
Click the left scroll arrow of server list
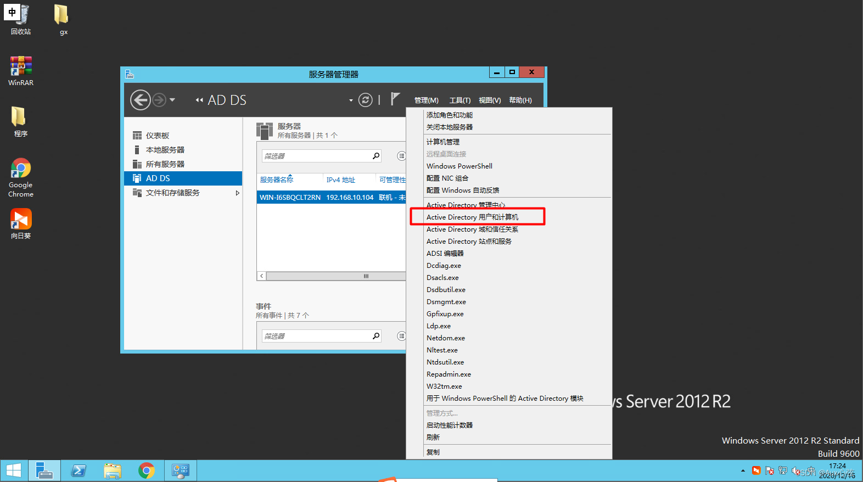[262, 276]
